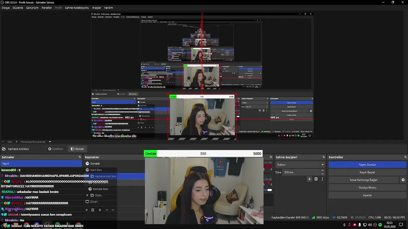Screen dimensions: 408x229
Task: Click the audio mixer volume slider handle
Action: point(270,190)
